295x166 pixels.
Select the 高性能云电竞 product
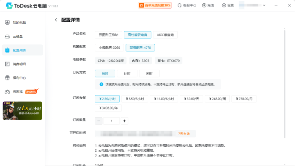coord(137,35)
